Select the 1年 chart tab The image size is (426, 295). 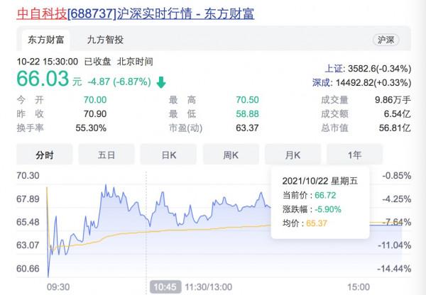tap(354, 155)
